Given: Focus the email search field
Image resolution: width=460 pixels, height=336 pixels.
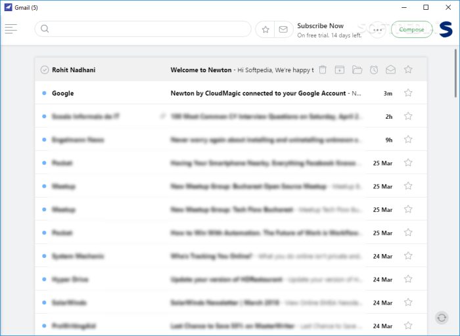Looking at the screenshot, I should click(x=143, y=29).
